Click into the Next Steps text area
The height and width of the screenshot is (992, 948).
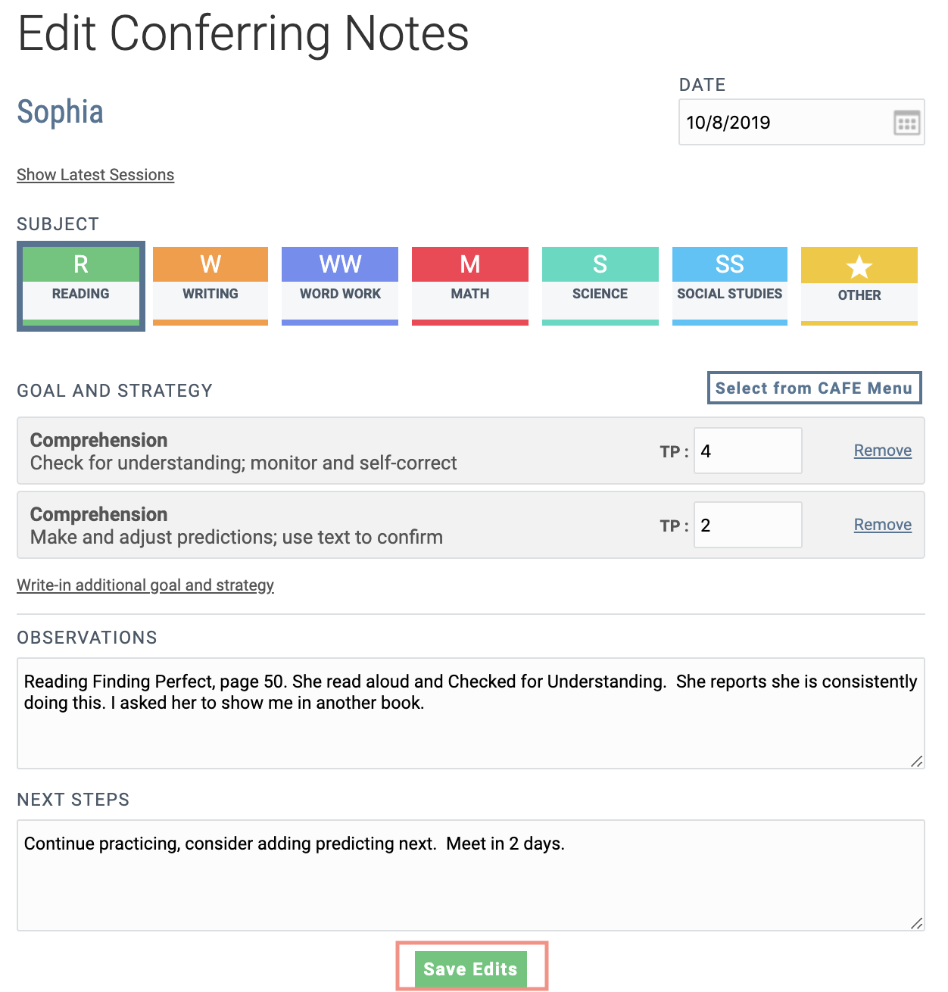[469, 886]
